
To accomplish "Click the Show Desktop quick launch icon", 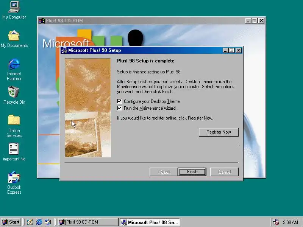I will click(x=30, y=222).
